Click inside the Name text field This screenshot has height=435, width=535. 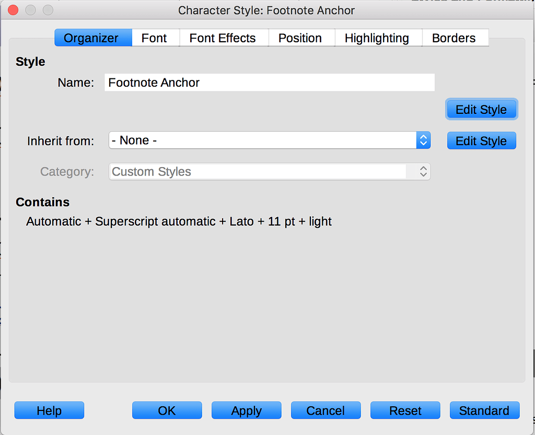[x=269, y=82]
